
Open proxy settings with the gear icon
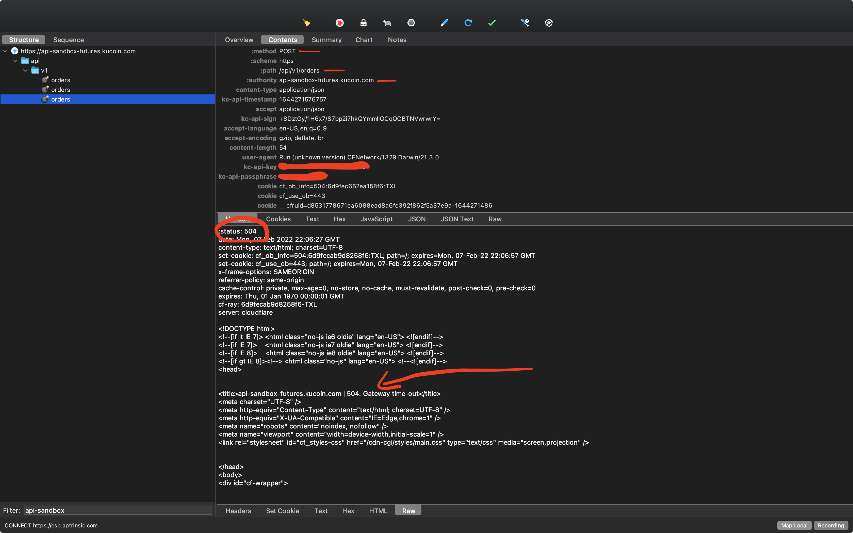tap(548, 23)
